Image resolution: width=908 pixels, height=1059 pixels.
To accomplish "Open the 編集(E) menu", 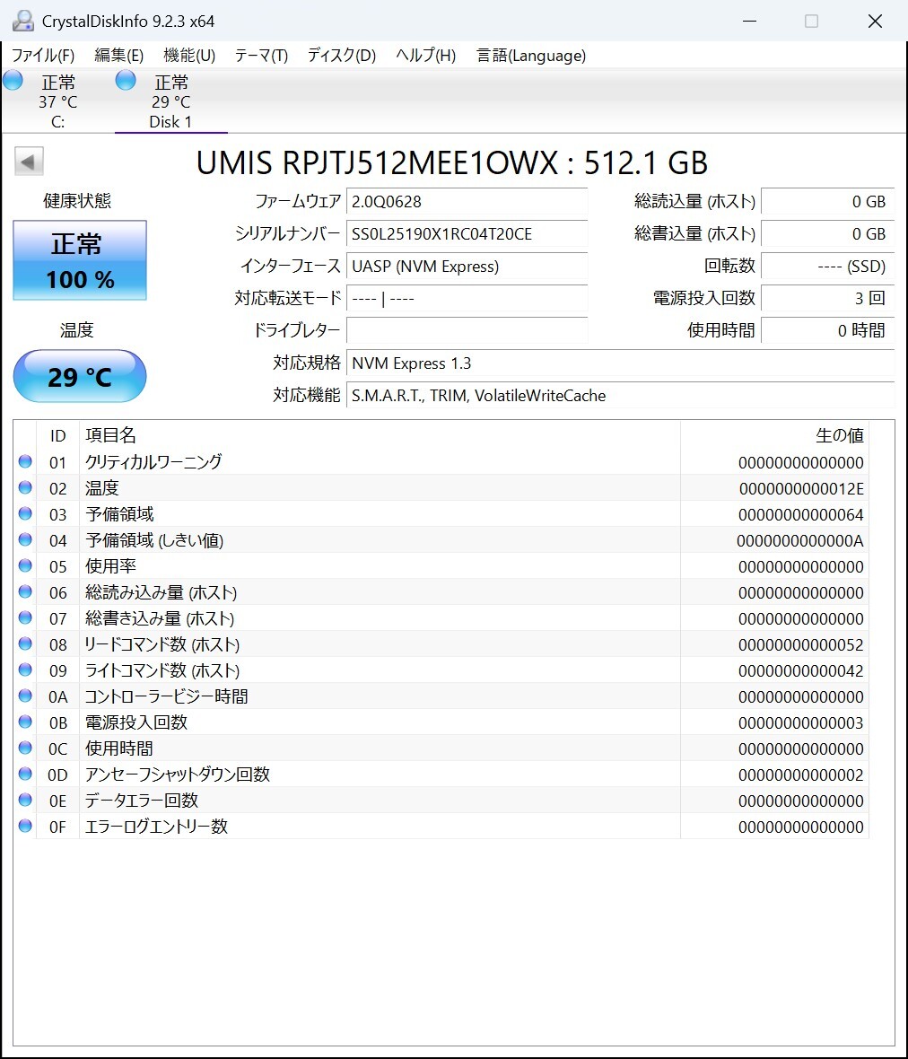I will (x=118, y=55).
